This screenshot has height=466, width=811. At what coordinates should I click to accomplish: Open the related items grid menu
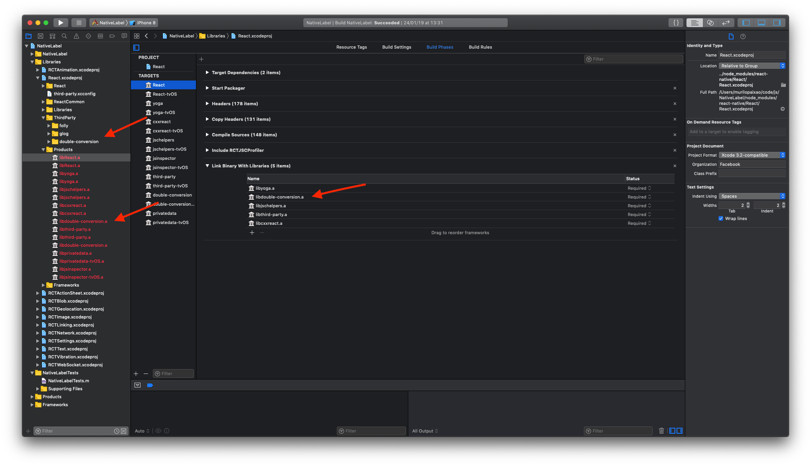tap(136, 36)
